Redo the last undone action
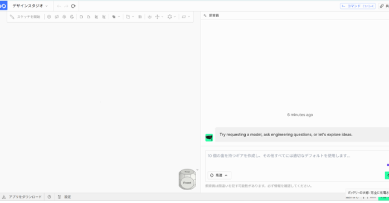 click(66, 6)
